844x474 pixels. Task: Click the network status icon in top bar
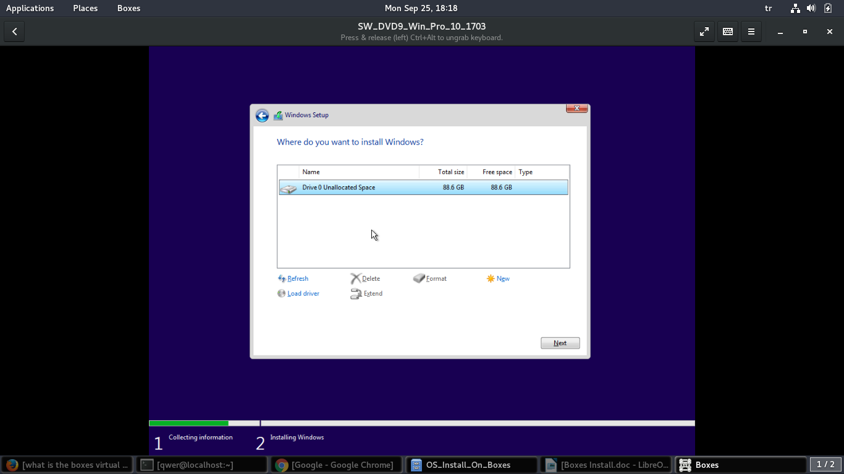pos(795,8)
